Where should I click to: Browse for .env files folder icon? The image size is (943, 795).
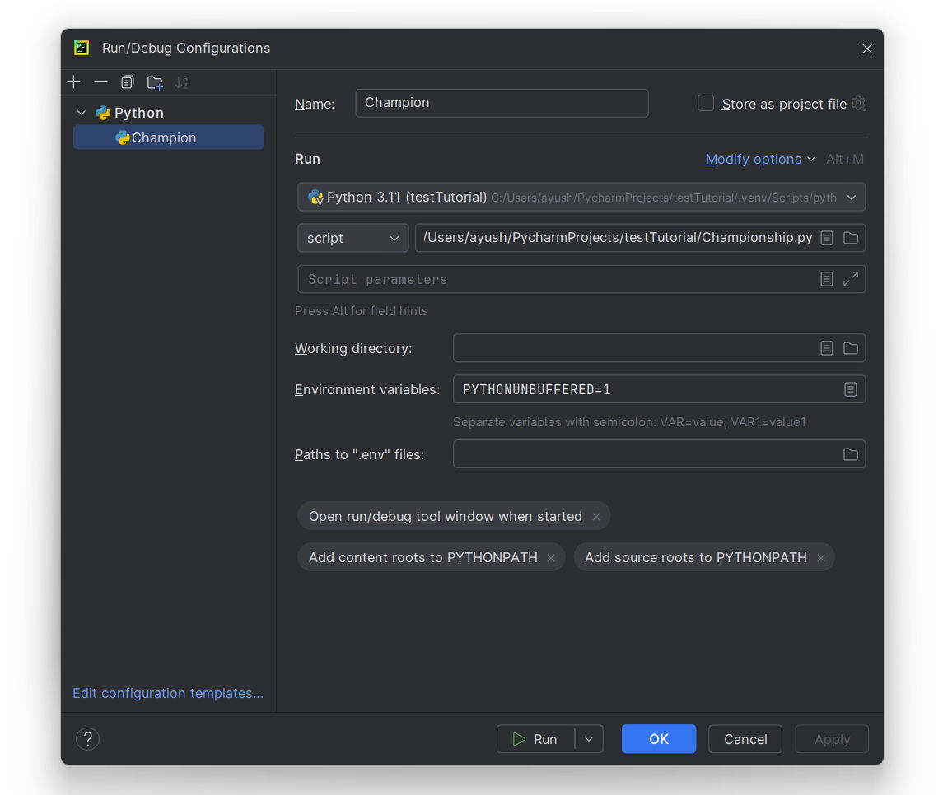click(851, 454)
